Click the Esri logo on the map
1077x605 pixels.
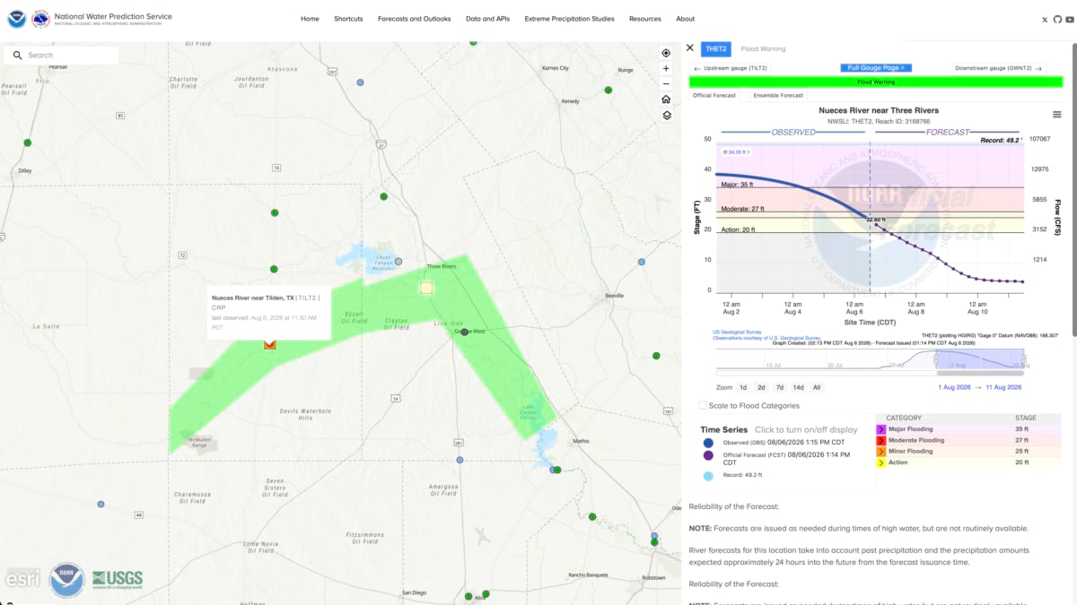[22, 579]
